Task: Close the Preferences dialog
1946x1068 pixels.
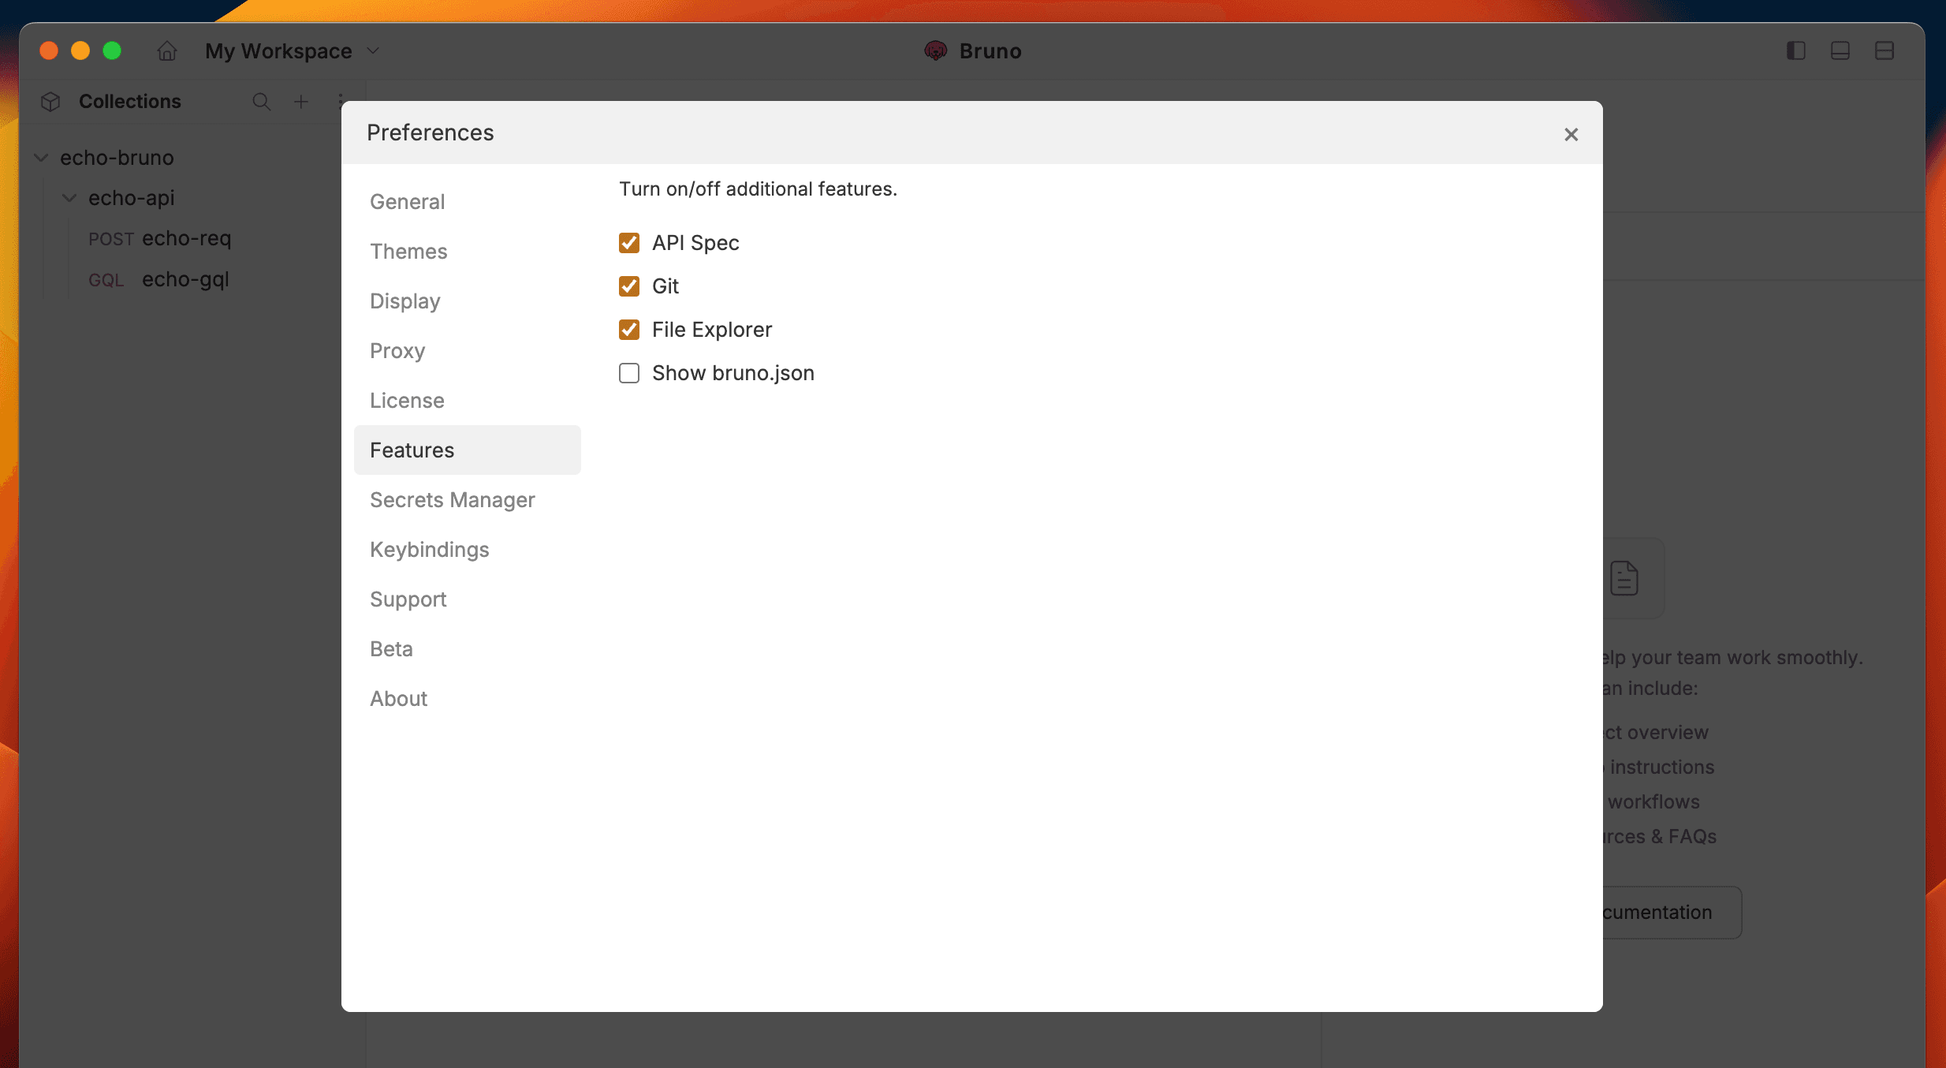Action: point(1571,135)
